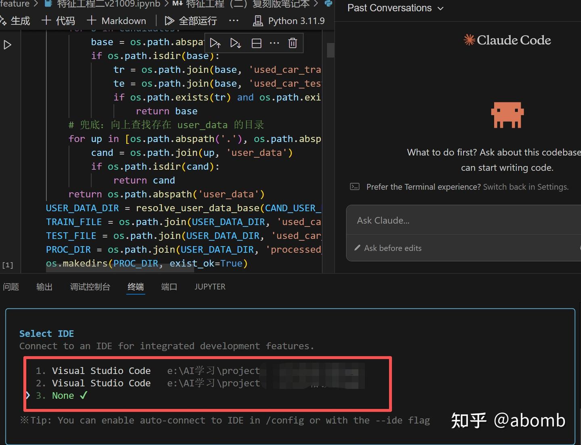This screenshot has height=445, width=581.
Task: Switch to the 问题 panel tab
Action: point(11,287)
